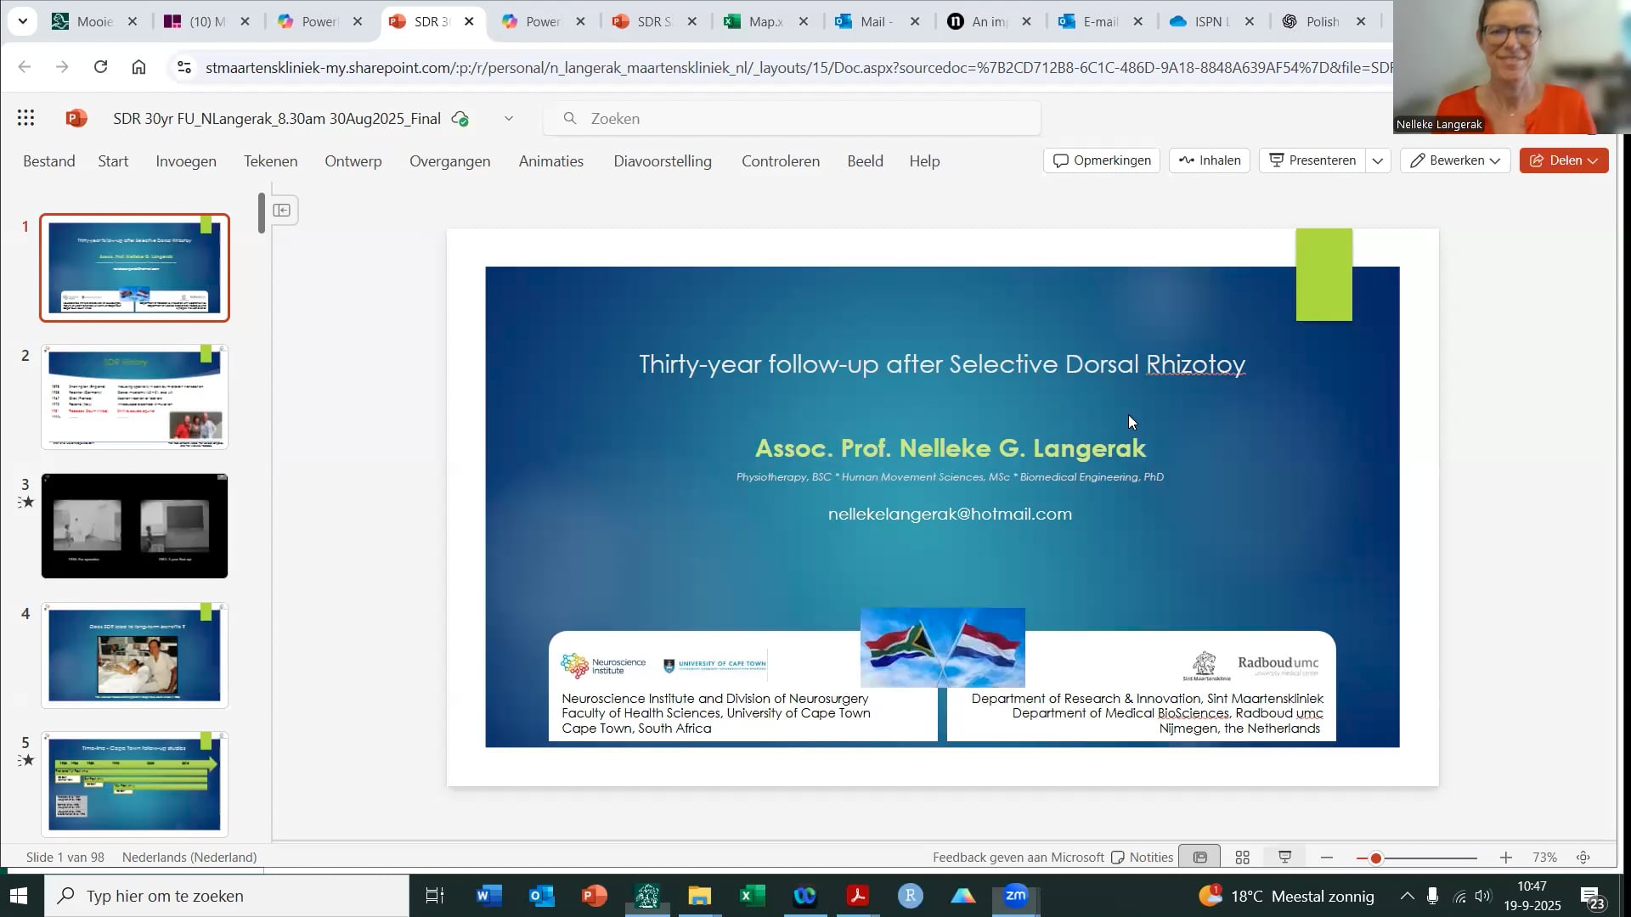Collapse the slide thumbnail pane
Screen dimensions: 1631x917
pyautogui.click(x=283, y=211)
